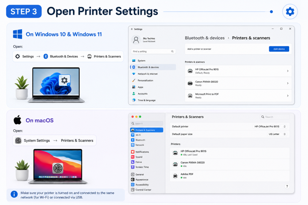Screen dimensions: 308x205
Task: Open the Default paper size dropdown
Action: pyautogui.click(x=277, y=134)
